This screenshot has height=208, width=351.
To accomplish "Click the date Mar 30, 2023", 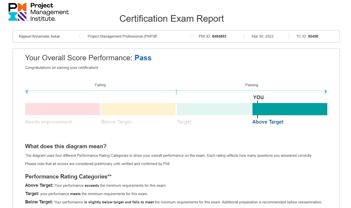I will pyautogui.click(x=262, y=36).
